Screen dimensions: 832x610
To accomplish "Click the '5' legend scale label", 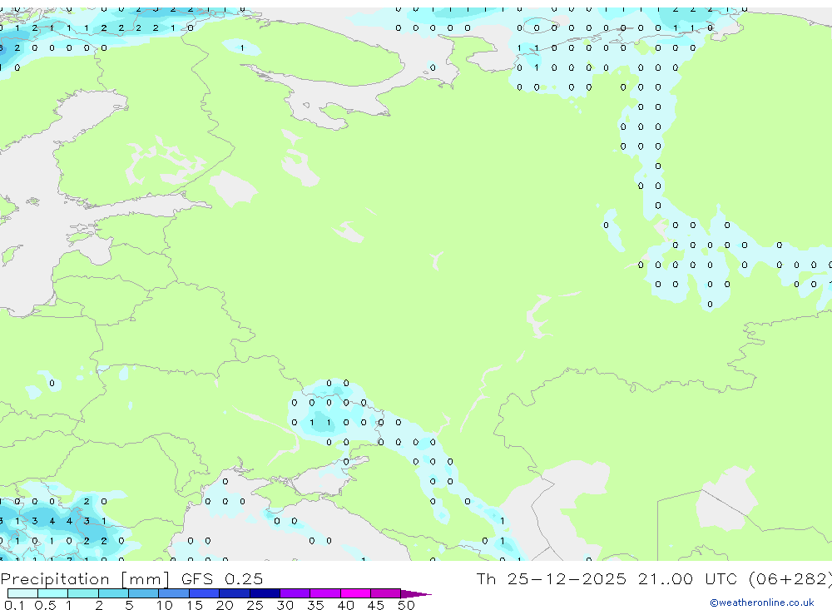I will [x=129, y=605].
